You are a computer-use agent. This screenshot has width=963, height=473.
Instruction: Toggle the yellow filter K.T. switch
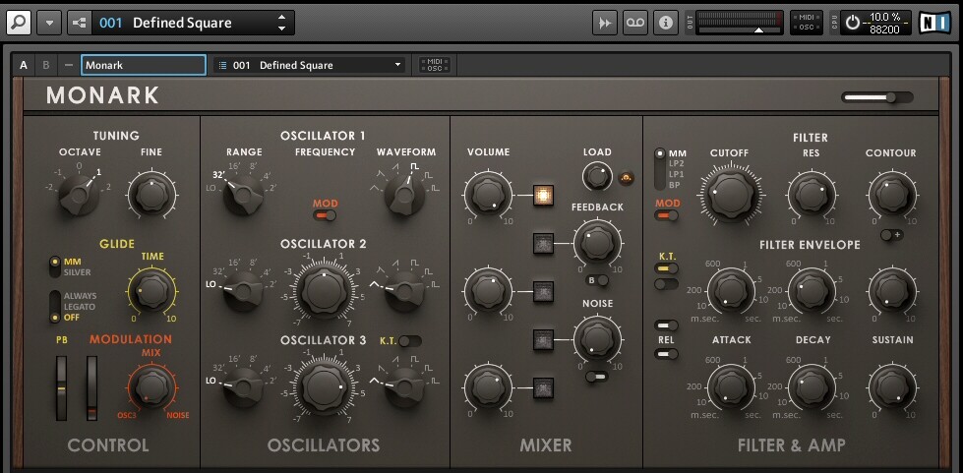[666, 267]
